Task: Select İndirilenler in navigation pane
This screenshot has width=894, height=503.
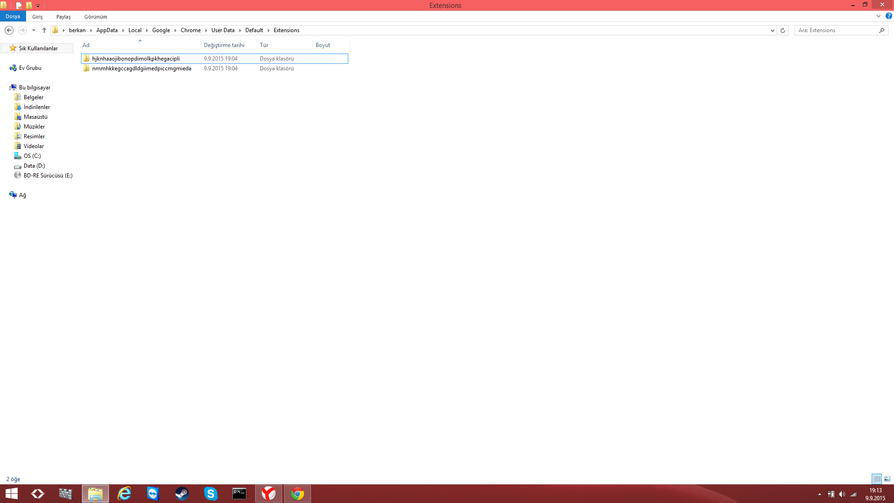Action: click(x=36, y=107)
